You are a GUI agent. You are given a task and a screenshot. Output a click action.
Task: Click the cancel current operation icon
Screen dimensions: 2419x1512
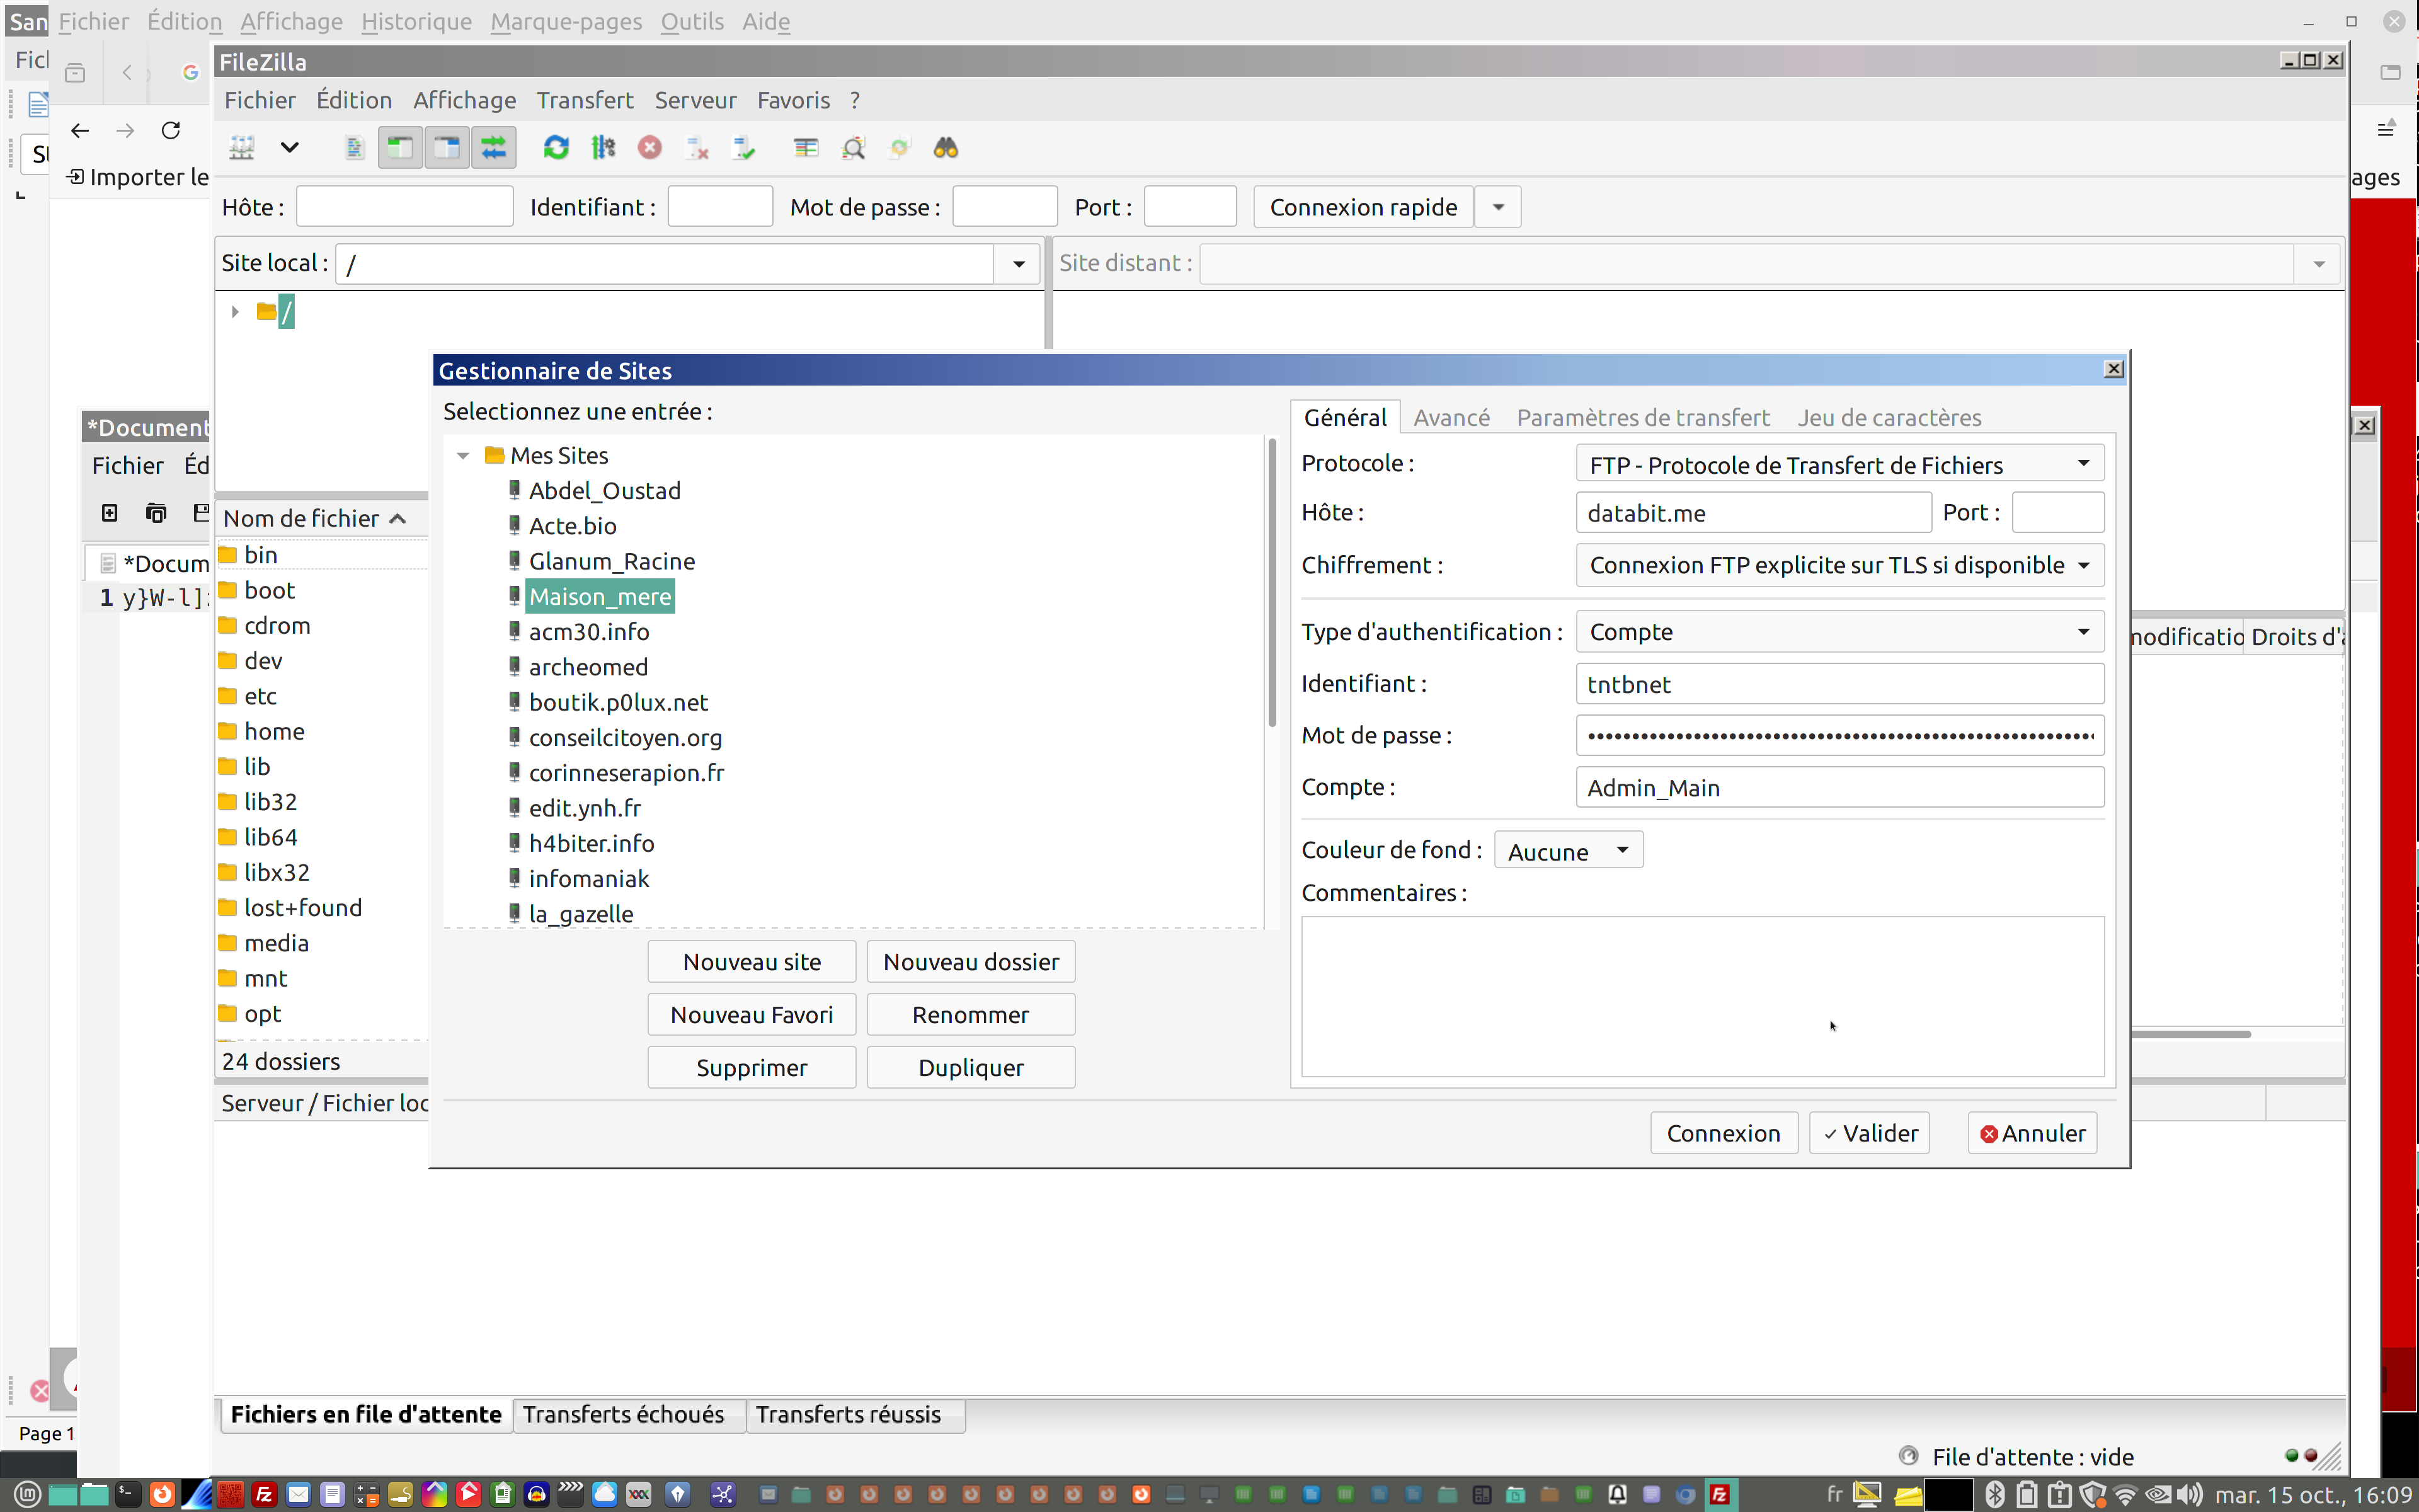point(649,148)
